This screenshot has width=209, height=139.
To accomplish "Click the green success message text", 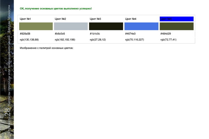I will 56,8.
